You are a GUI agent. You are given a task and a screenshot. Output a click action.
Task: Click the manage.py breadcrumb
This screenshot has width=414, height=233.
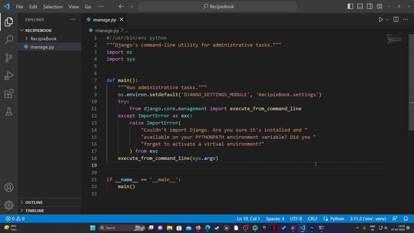107,30
